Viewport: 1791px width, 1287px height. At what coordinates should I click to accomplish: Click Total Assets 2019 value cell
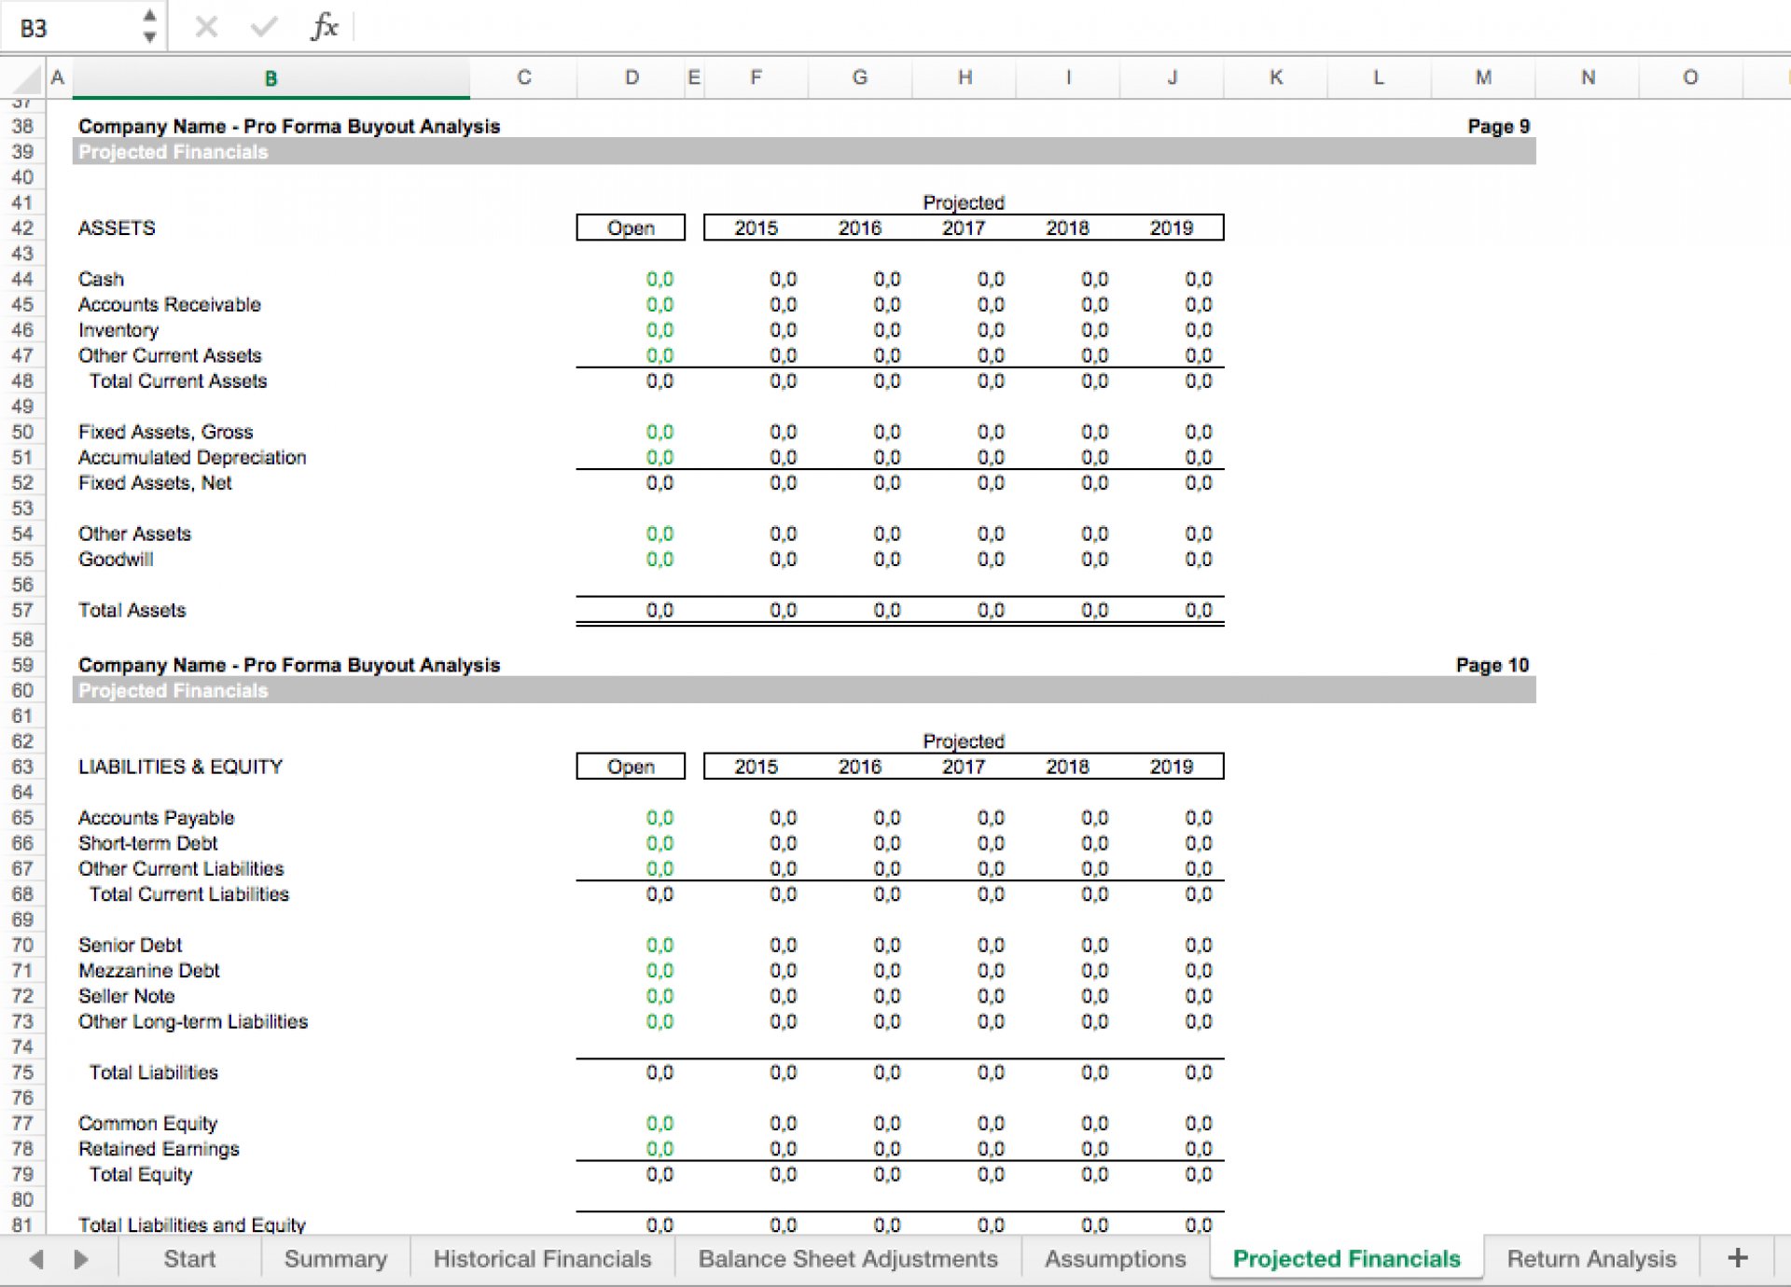pos(1198,610)
